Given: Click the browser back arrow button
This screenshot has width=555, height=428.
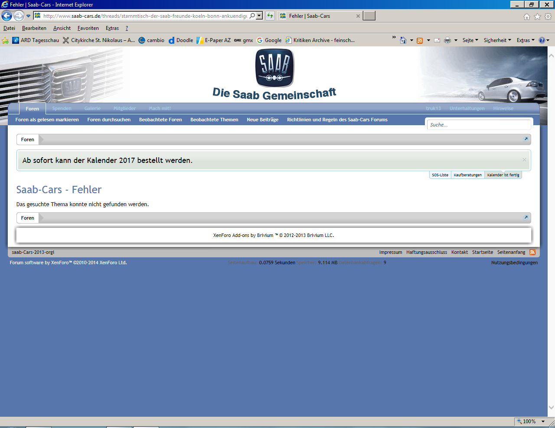Looking at the screenshot, I should coord(7,16).
